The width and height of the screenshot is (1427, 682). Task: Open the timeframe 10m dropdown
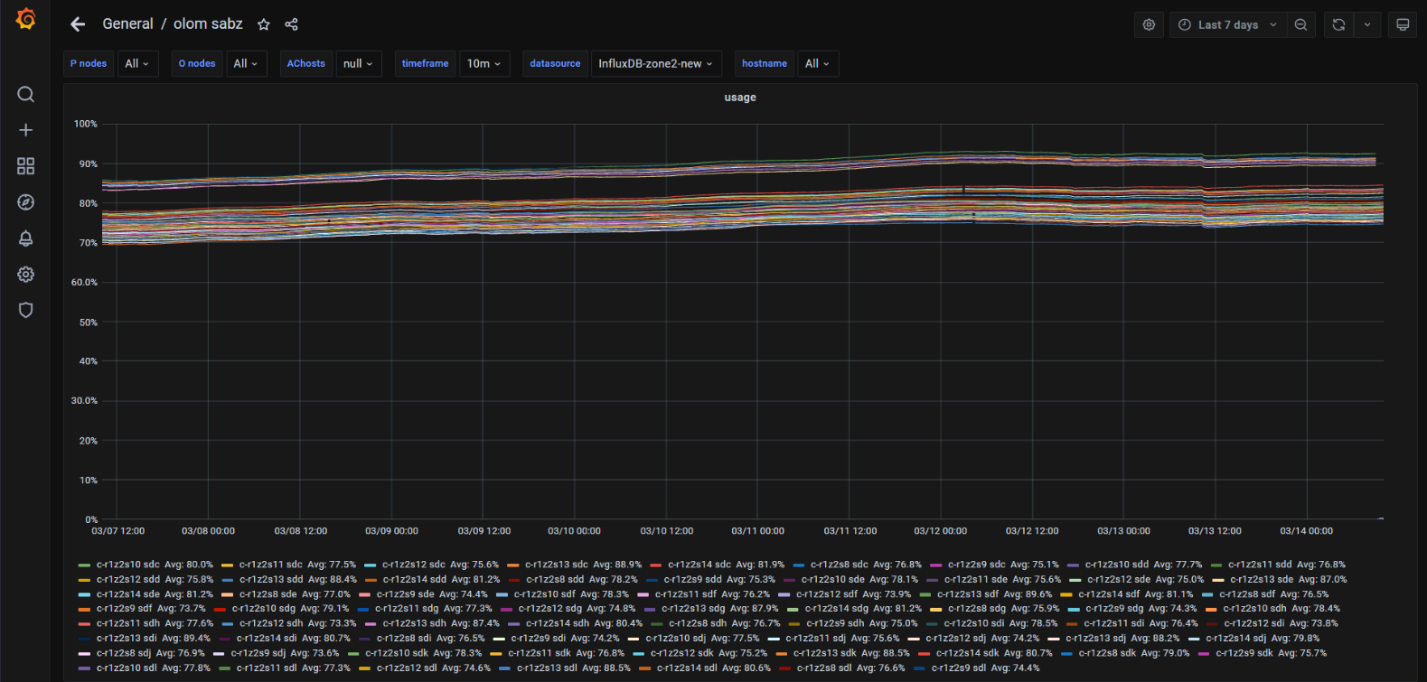[483, 64]
